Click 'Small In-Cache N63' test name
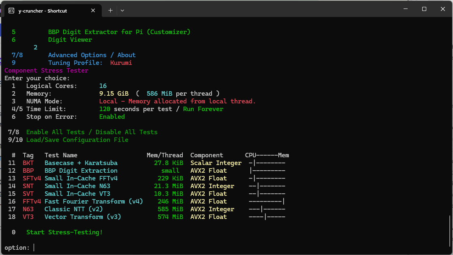 click(x=77, y=186)
